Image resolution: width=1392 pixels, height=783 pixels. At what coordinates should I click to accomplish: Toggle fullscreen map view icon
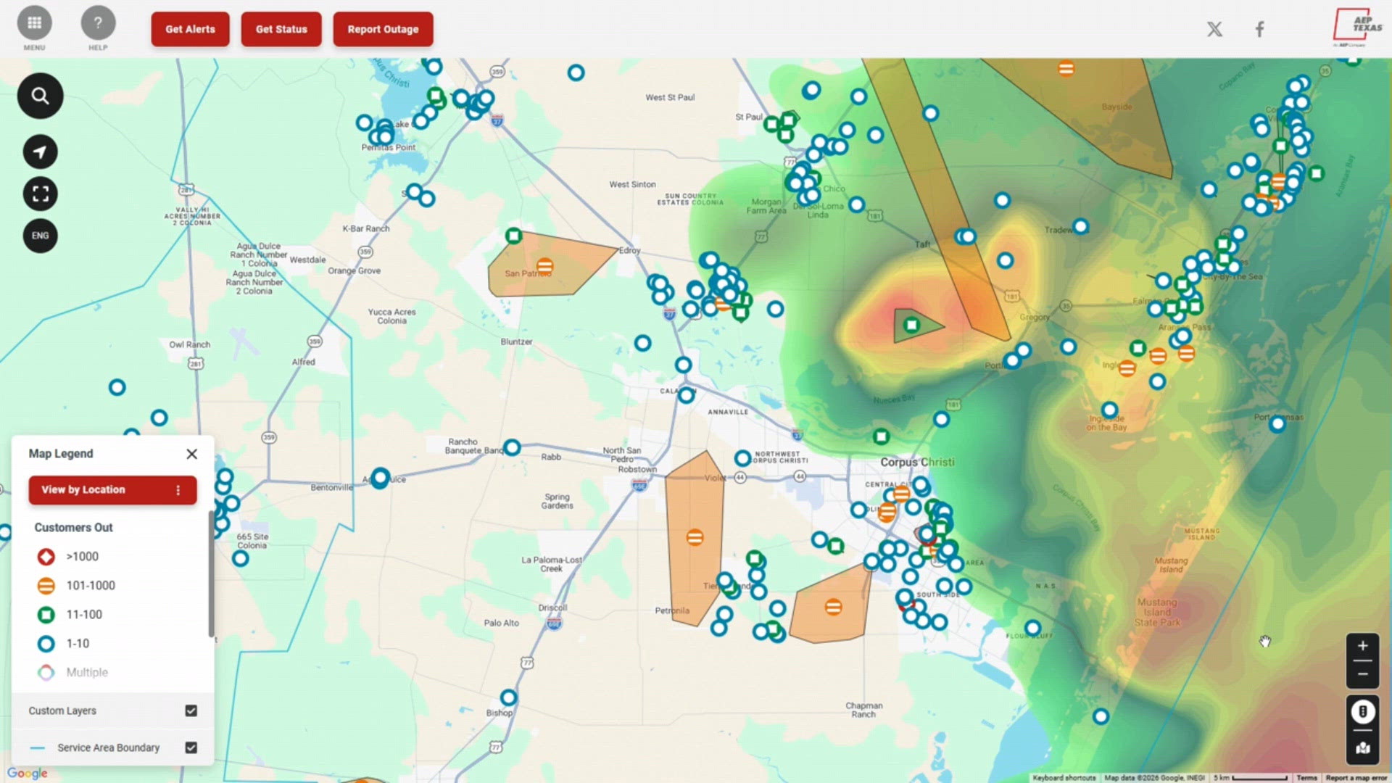click(40, 194)
